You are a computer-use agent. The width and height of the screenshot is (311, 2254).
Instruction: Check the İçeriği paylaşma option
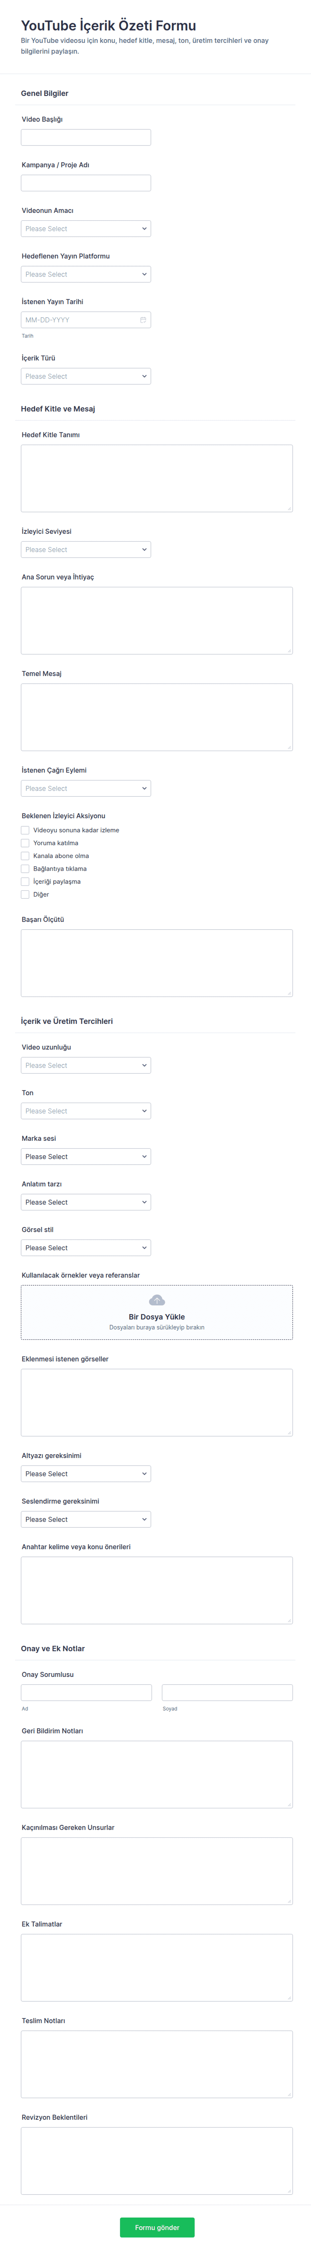point(25,882)
